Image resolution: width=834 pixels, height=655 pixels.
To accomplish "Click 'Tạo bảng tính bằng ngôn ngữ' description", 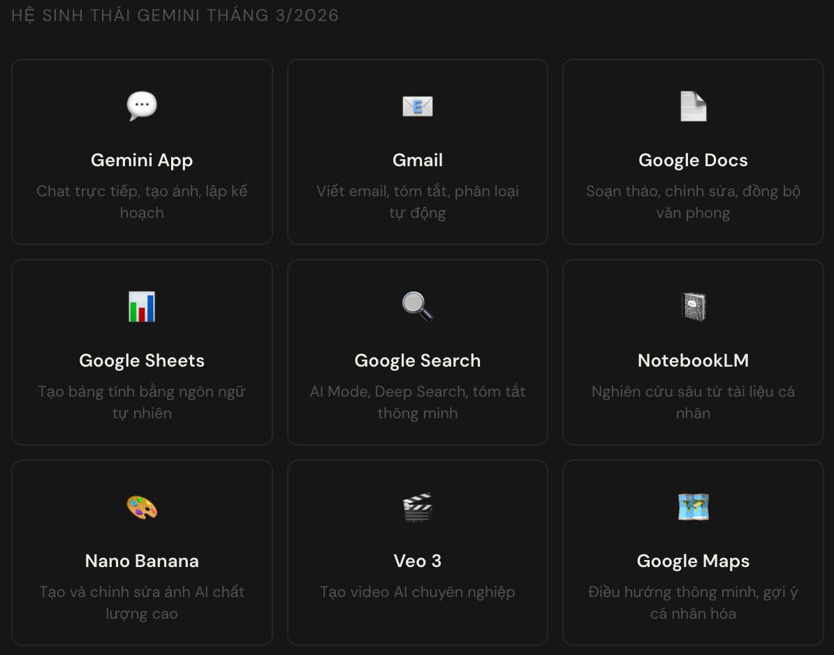I will click(x=142, y=402).
